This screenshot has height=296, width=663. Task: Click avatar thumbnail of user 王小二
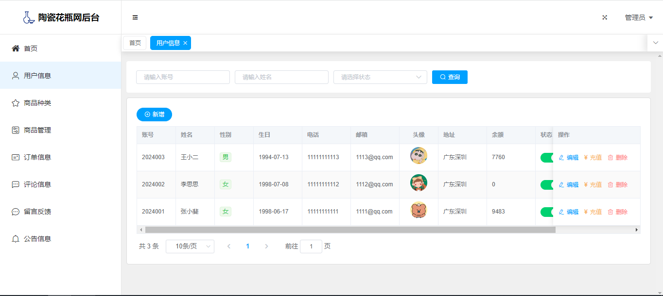tap(419, 157)
